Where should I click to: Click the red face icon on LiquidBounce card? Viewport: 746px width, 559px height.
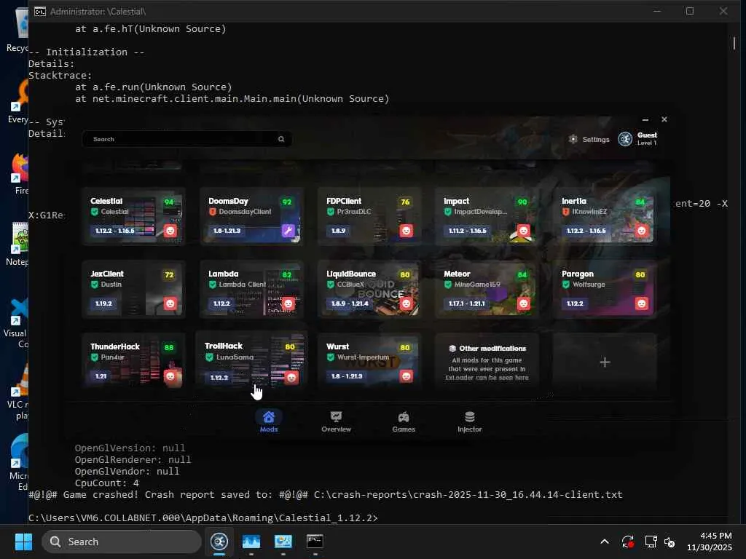tap(406, 304)
